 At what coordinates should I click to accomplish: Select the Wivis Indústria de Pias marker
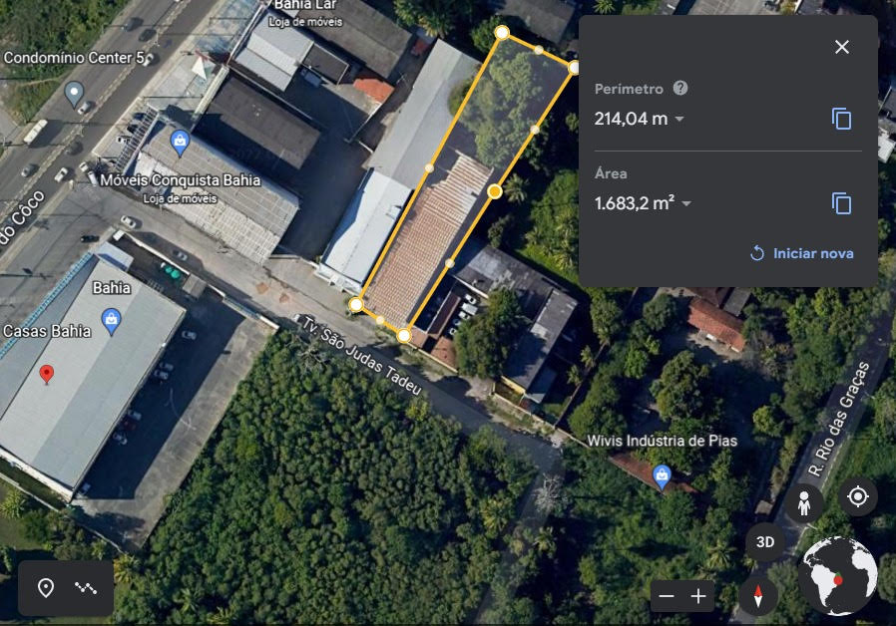[662, 477]
